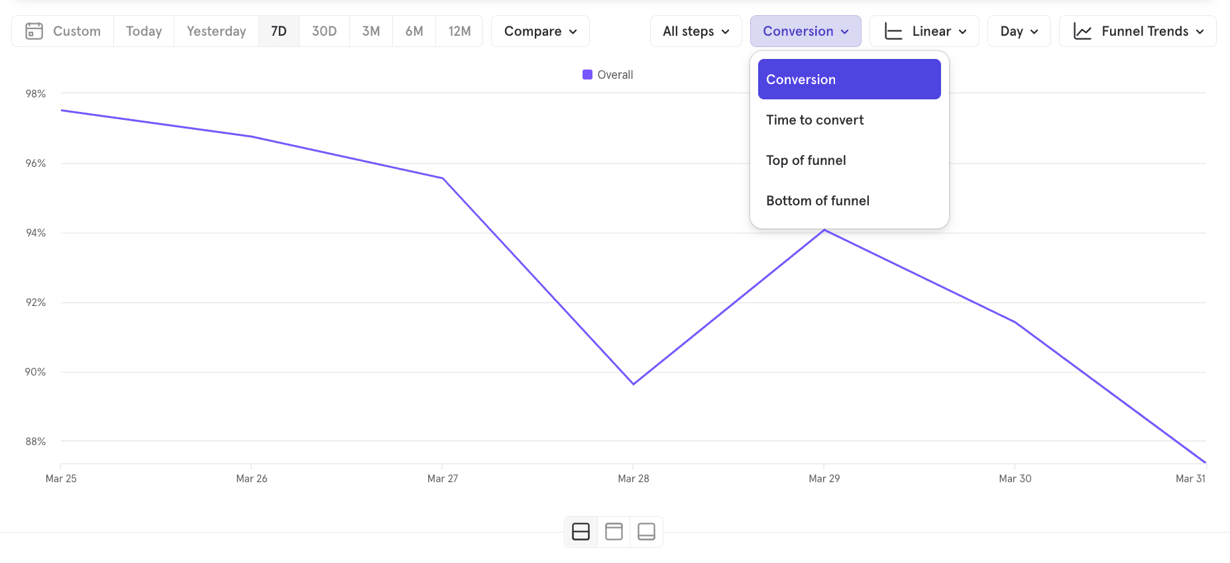This screenshot has width=1230, height=563.
Task: Click the Funnel Trends line chart icon
Action: pos(1082,31)
